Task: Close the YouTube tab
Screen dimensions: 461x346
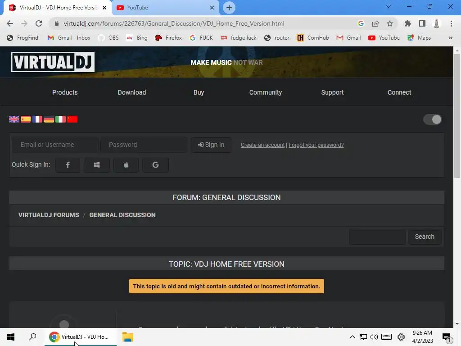Action: tap(212, 8)
